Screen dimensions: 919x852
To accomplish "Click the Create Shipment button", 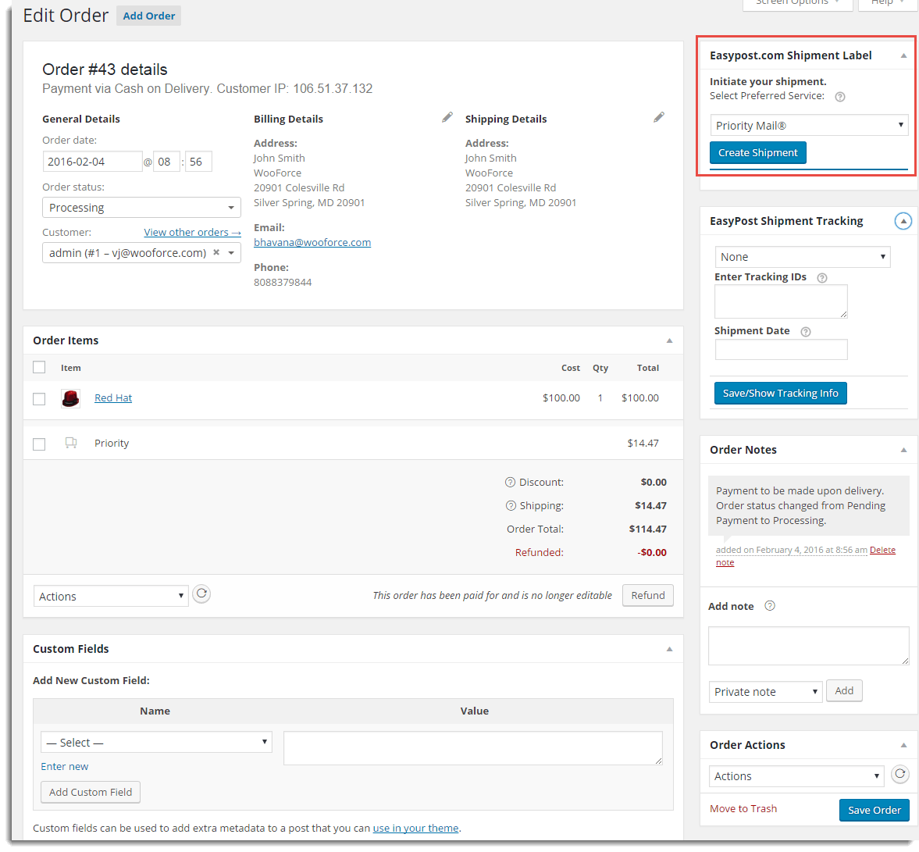I will tap(757, 152).
